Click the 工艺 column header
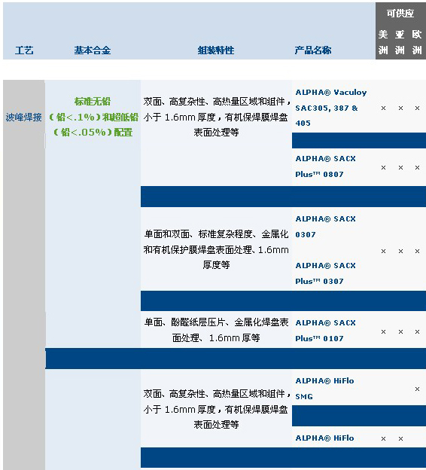This screenshot has height=470, width=426. (x=24, y=50)
